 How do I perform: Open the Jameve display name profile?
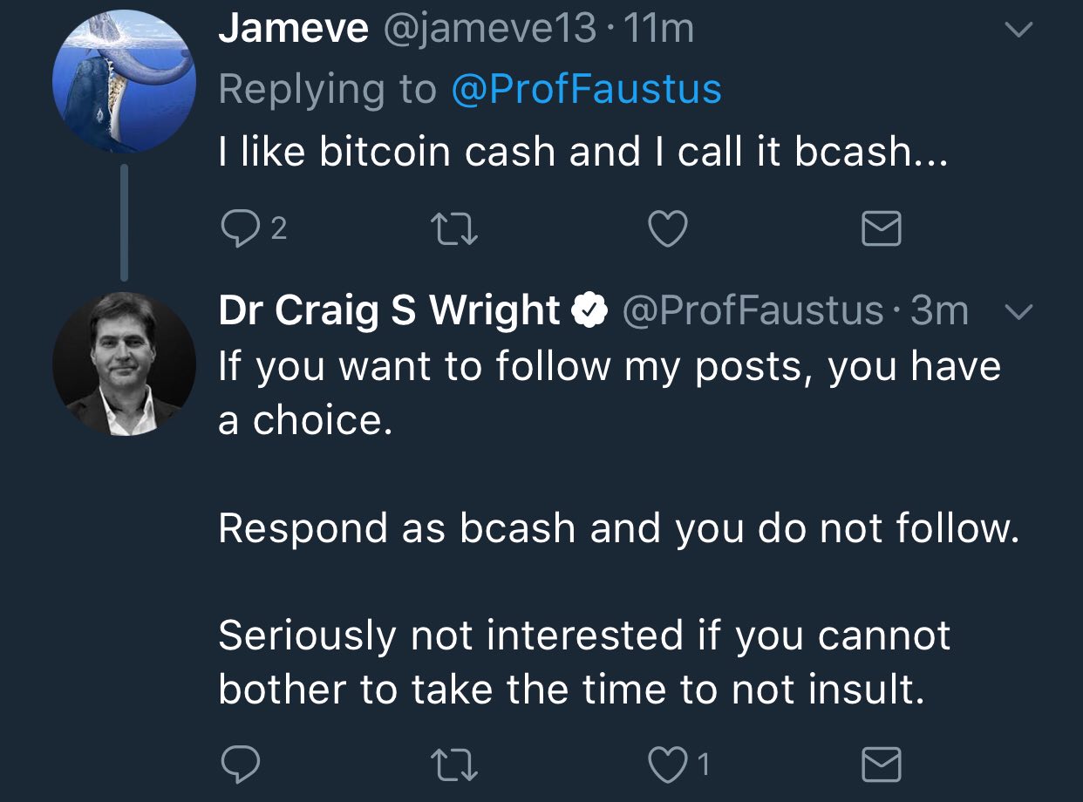(294, 29)
